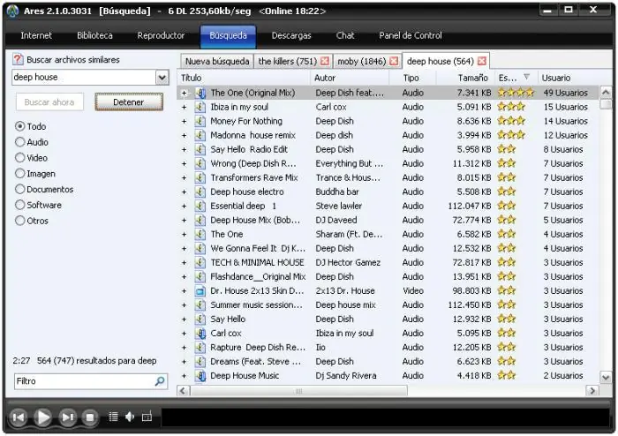
Task: Click the Next track button
Action: click(x=67, y=417)
